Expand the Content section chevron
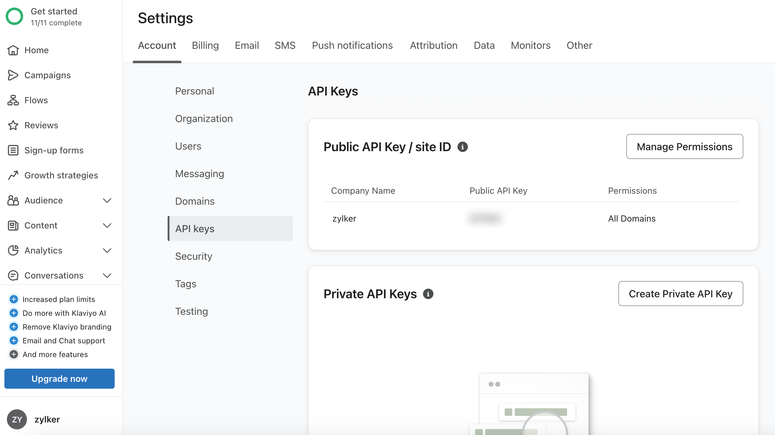775x435 pixels. coord(107,225)
